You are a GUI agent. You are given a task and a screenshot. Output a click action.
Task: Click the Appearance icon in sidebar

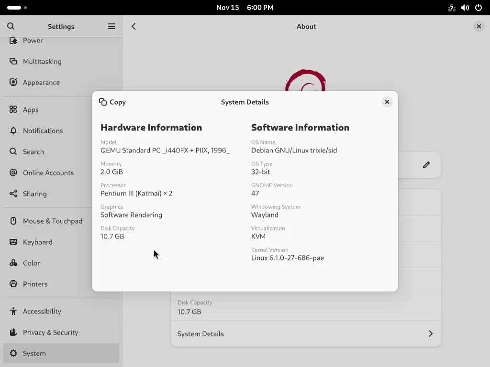pos(13,82)
